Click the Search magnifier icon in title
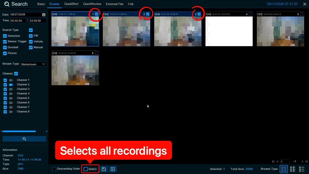 [7, 4]
